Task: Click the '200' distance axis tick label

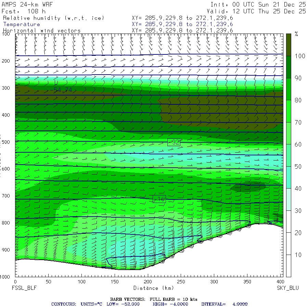Action: click(148, 282)
